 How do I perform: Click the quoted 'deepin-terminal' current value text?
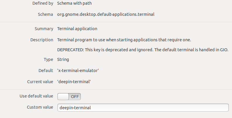pyautogui.click(x=74, y=82)
